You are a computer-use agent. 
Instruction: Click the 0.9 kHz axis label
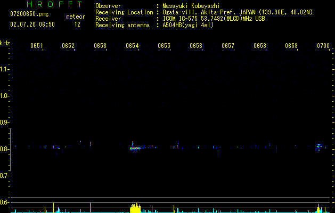[x=4, y=122]
